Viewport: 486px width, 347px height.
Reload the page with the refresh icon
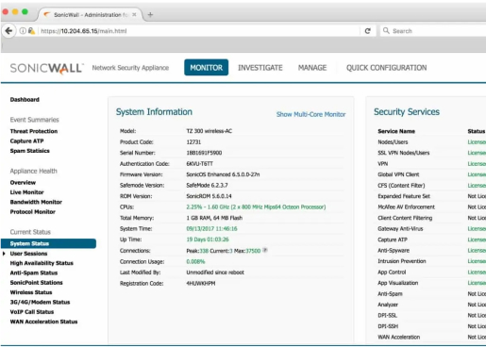click(367, 31)
